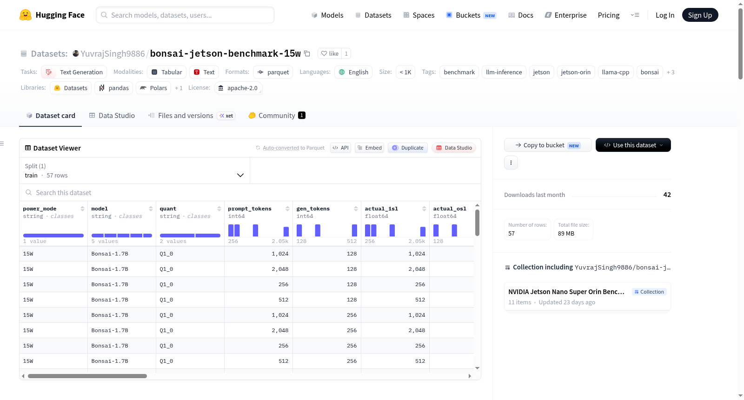Expand the navigation overflow menu icon
Image resolution: width=744 pixels, height=400 pixels.
pos(635,15)
